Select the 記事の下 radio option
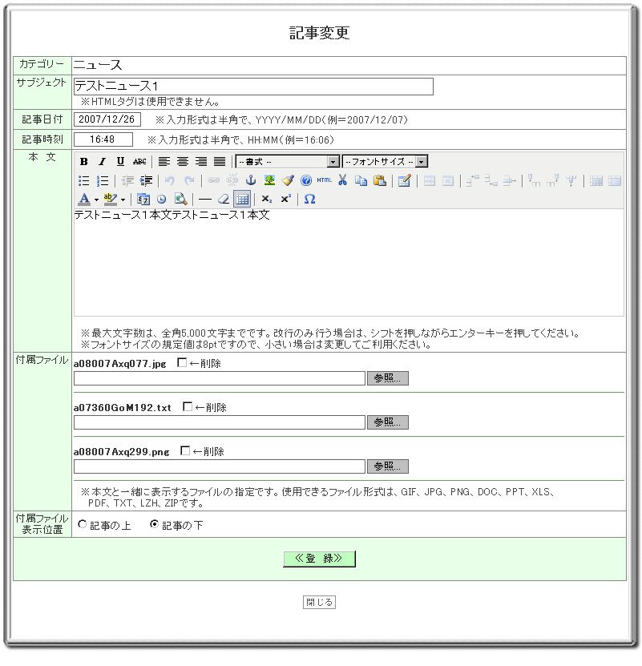 click(x=155, y=524)
